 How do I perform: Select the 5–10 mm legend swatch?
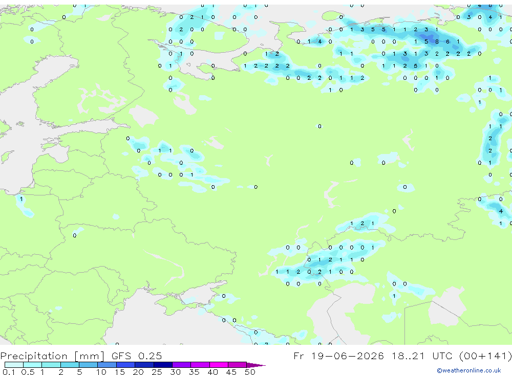coord(89,365)
